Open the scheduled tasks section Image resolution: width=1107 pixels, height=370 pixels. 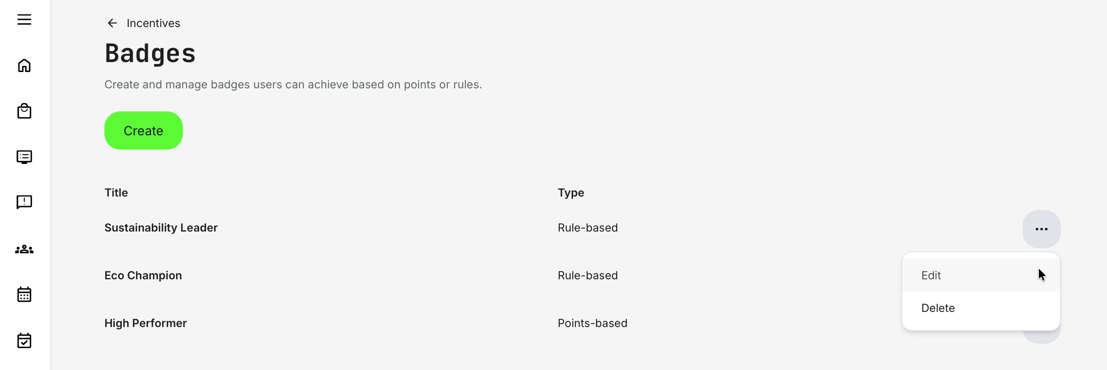[24, 341]
